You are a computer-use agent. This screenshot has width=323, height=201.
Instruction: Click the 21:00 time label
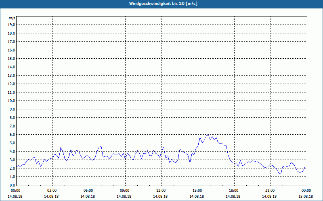tap(271, 191)
